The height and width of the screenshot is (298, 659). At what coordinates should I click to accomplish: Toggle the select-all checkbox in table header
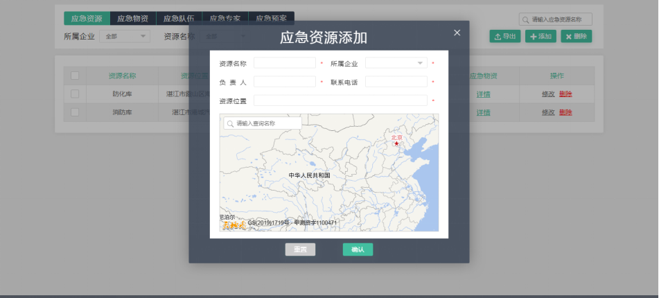point(75,76)
